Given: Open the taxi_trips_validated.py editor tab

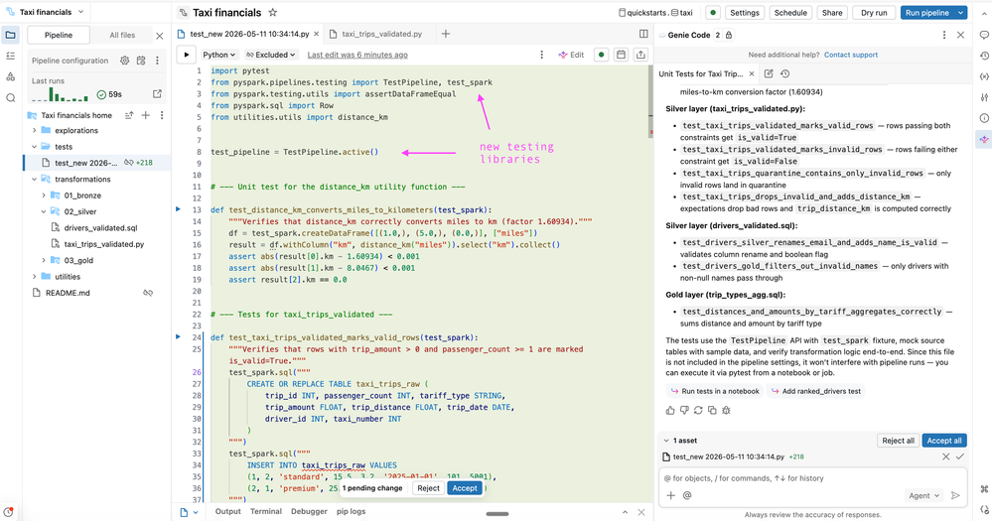Looking at the screenshot, I should pos(381,34).
